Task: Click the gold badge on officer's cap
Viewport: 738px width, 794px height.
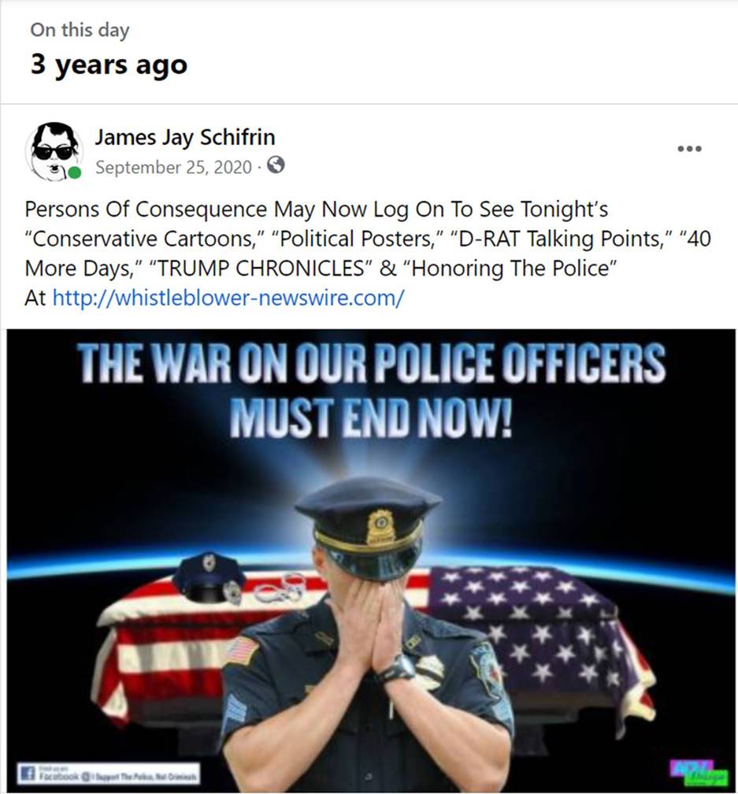Action: point(380,526)
